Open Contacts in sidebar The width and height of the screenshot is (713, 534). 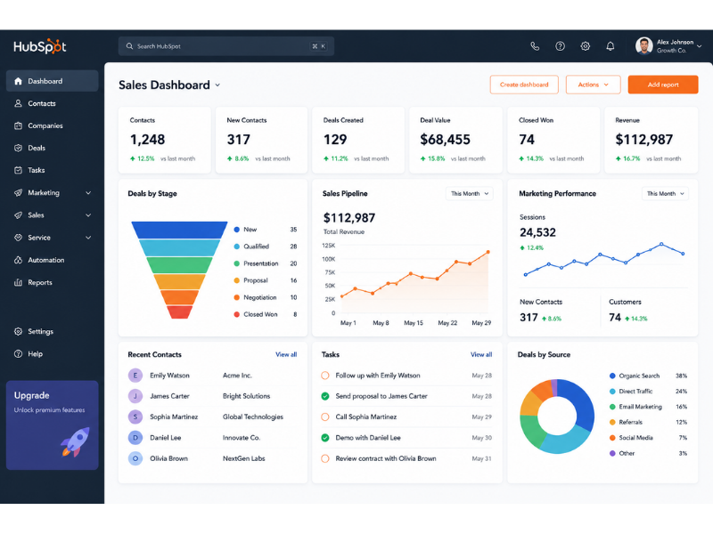pyautogui.click(x=53, y=103)
